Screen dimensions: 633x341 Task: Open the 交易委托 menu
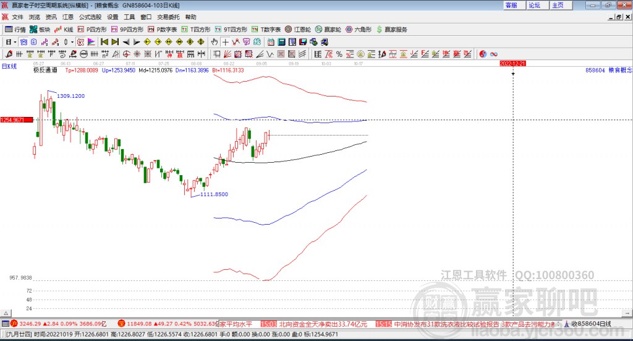click(x=168, y=17)
